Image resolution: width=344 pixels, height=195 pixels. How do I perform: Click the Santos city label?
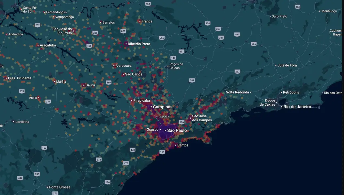pyautogui.click(x=183, y=145)
